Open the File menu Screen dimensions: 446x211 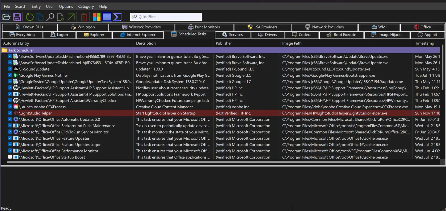(x=7, y=6)
